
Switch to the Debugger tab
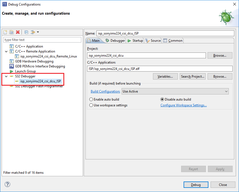tap(116, 41)
